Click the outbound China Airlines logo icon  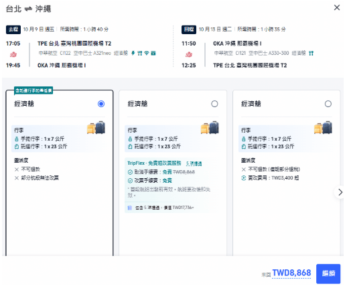[x=13, y=54]
